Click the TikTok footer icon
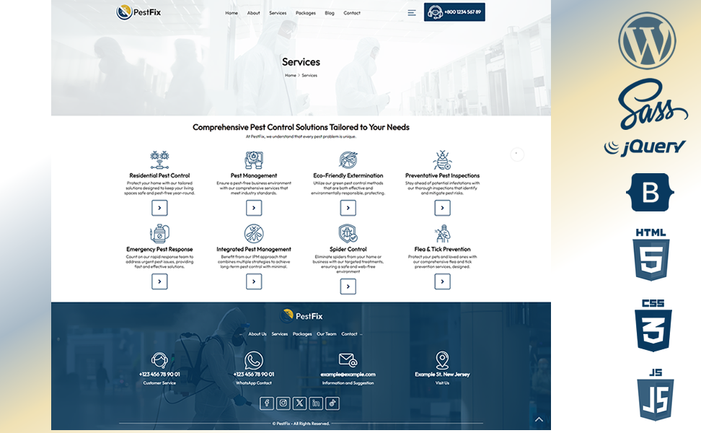Screen dimensions: 701x433 [x=332, y=403]
